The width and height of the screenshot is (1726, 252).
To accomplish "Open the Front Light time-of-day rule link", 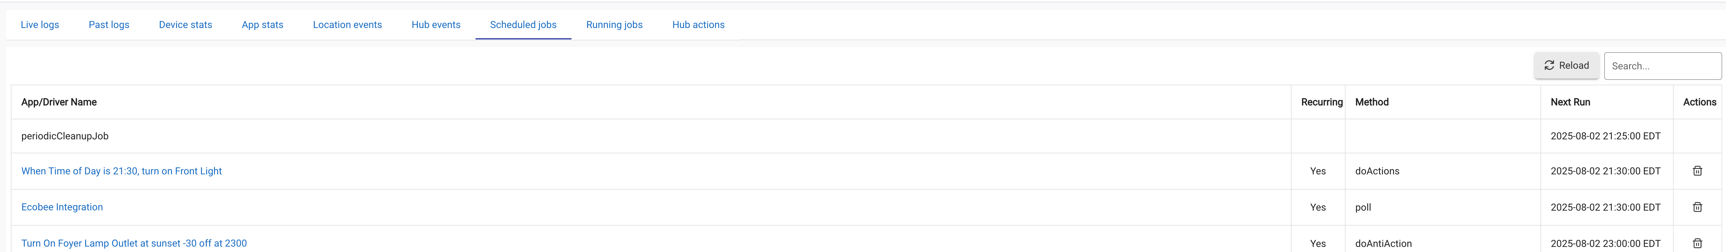I will tap(121, 171).
